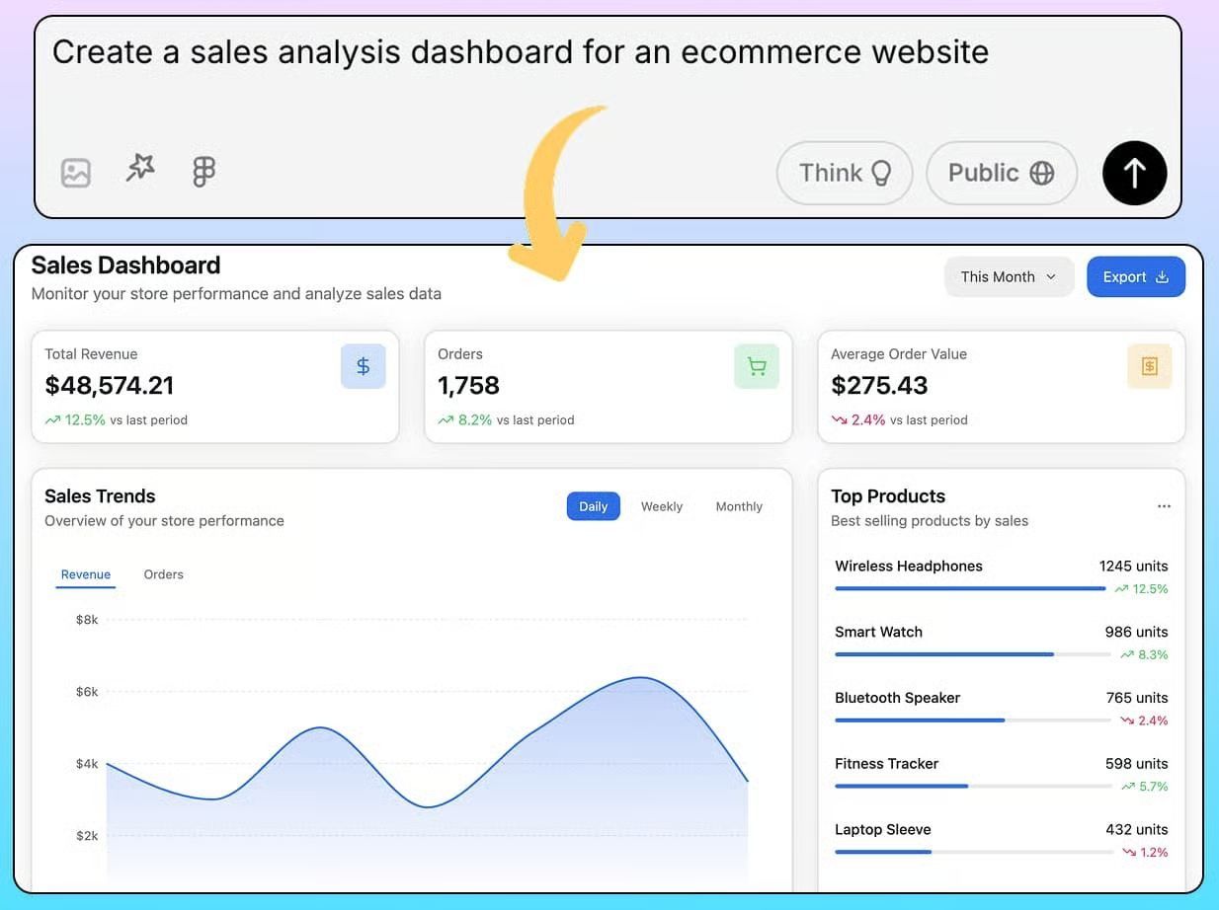Import from Figma using the Figma icon
The height and width of the screenshot is (910, 1219).
(203, 172)
